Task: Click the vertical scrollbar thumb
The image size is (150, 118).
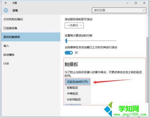Action: [147, 70]
